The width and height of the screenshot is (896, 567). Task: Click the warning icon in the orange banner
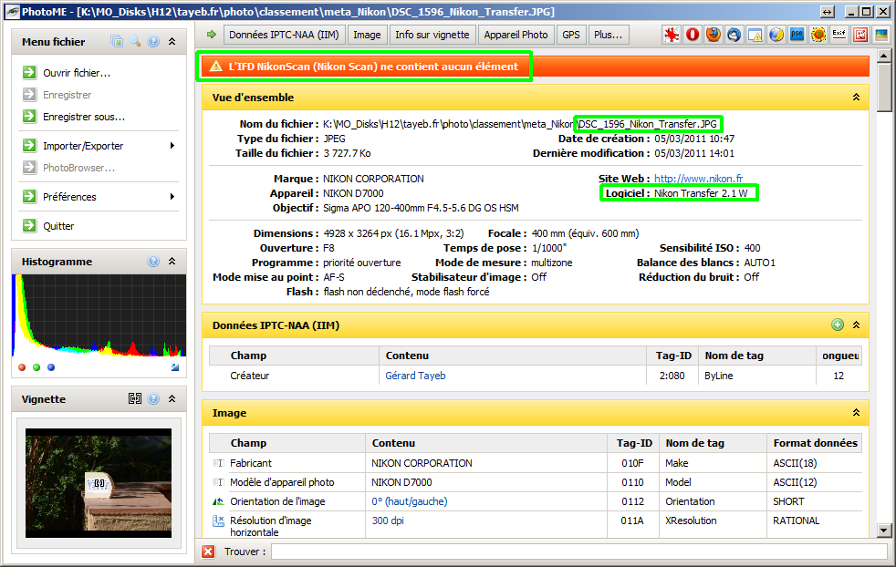coord(216,67)
